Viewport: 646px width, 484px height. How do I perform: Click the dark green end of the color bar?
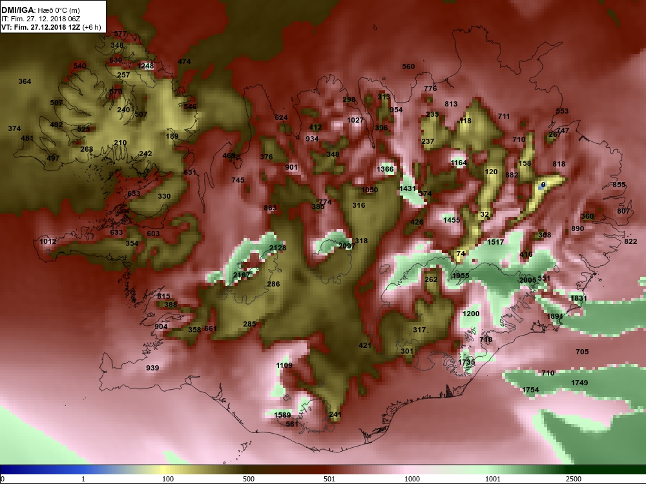pyautogui.click(x=618, y=470)
